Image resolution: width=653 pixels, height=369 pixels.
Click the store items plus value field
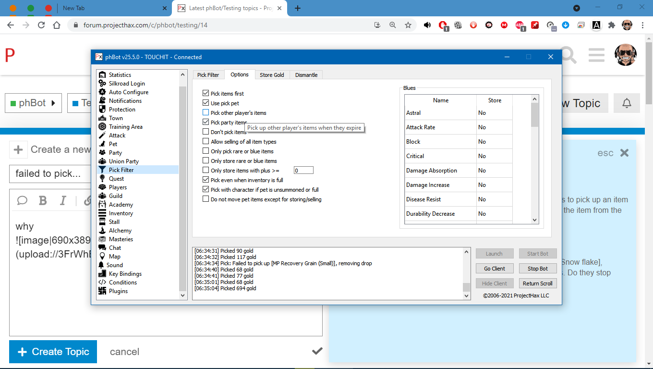click(303, 171)
